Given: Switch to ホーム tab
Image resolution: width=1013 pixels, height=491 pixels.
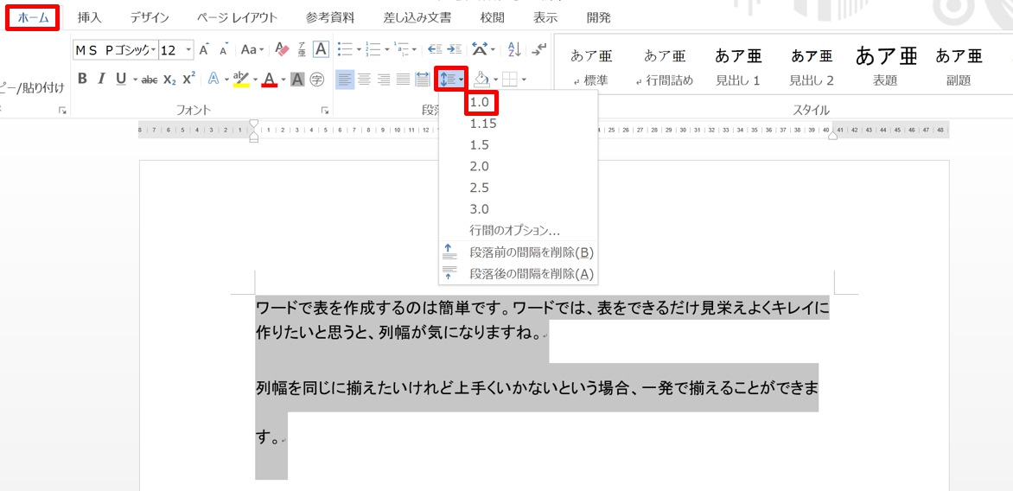Looking at the screenshot, I should coord(33,17).
